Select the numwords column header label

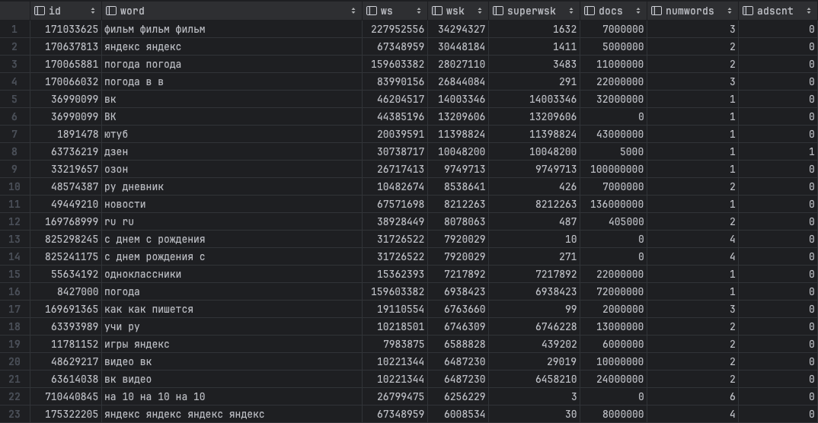pos(690,11)
